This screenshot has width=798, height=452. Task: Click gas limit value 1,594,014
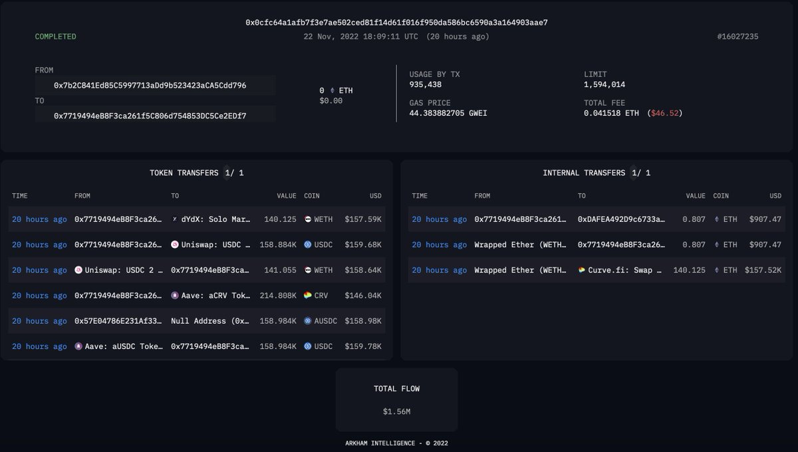click(604, 84)
